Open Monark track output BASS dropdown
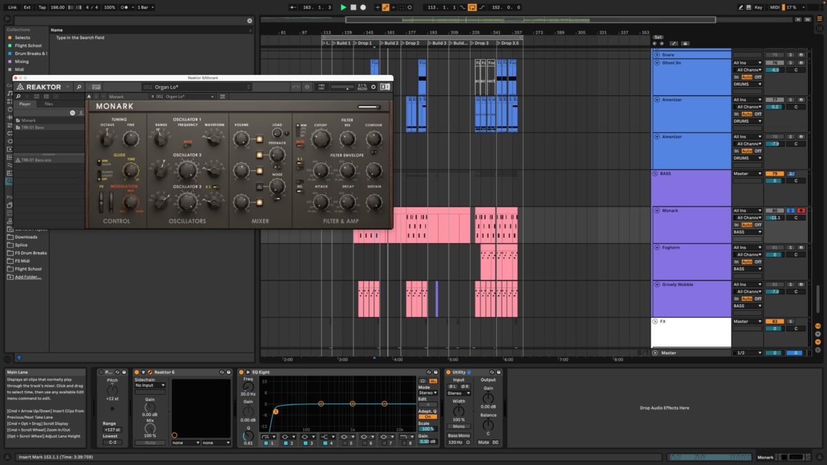Image resolution: width=827 pixels, height=465 pixels. point(748,232)
